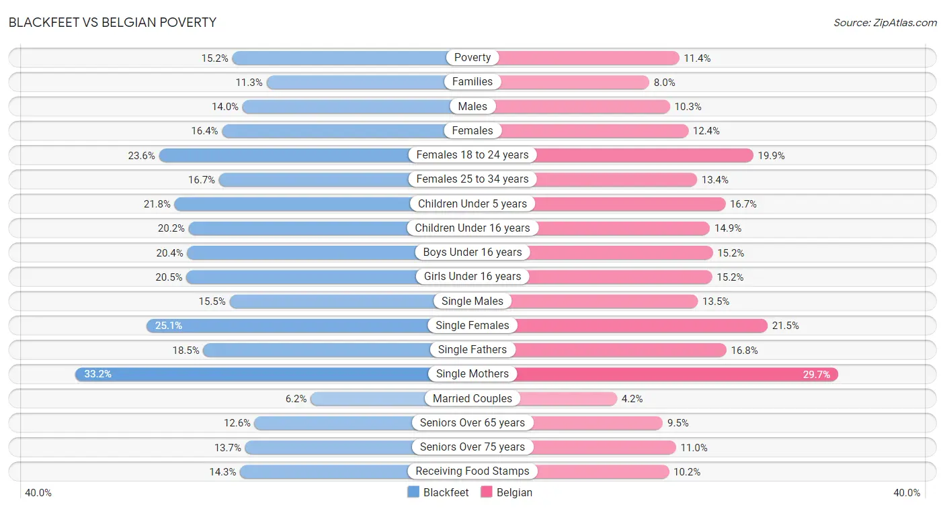Click the Single Fathers 16.8% Belgian bar

click(600, 350)
